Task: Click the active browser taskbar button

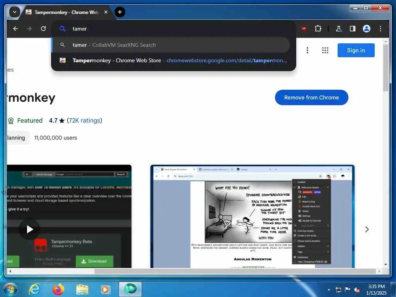Action: tap(130, 289)
